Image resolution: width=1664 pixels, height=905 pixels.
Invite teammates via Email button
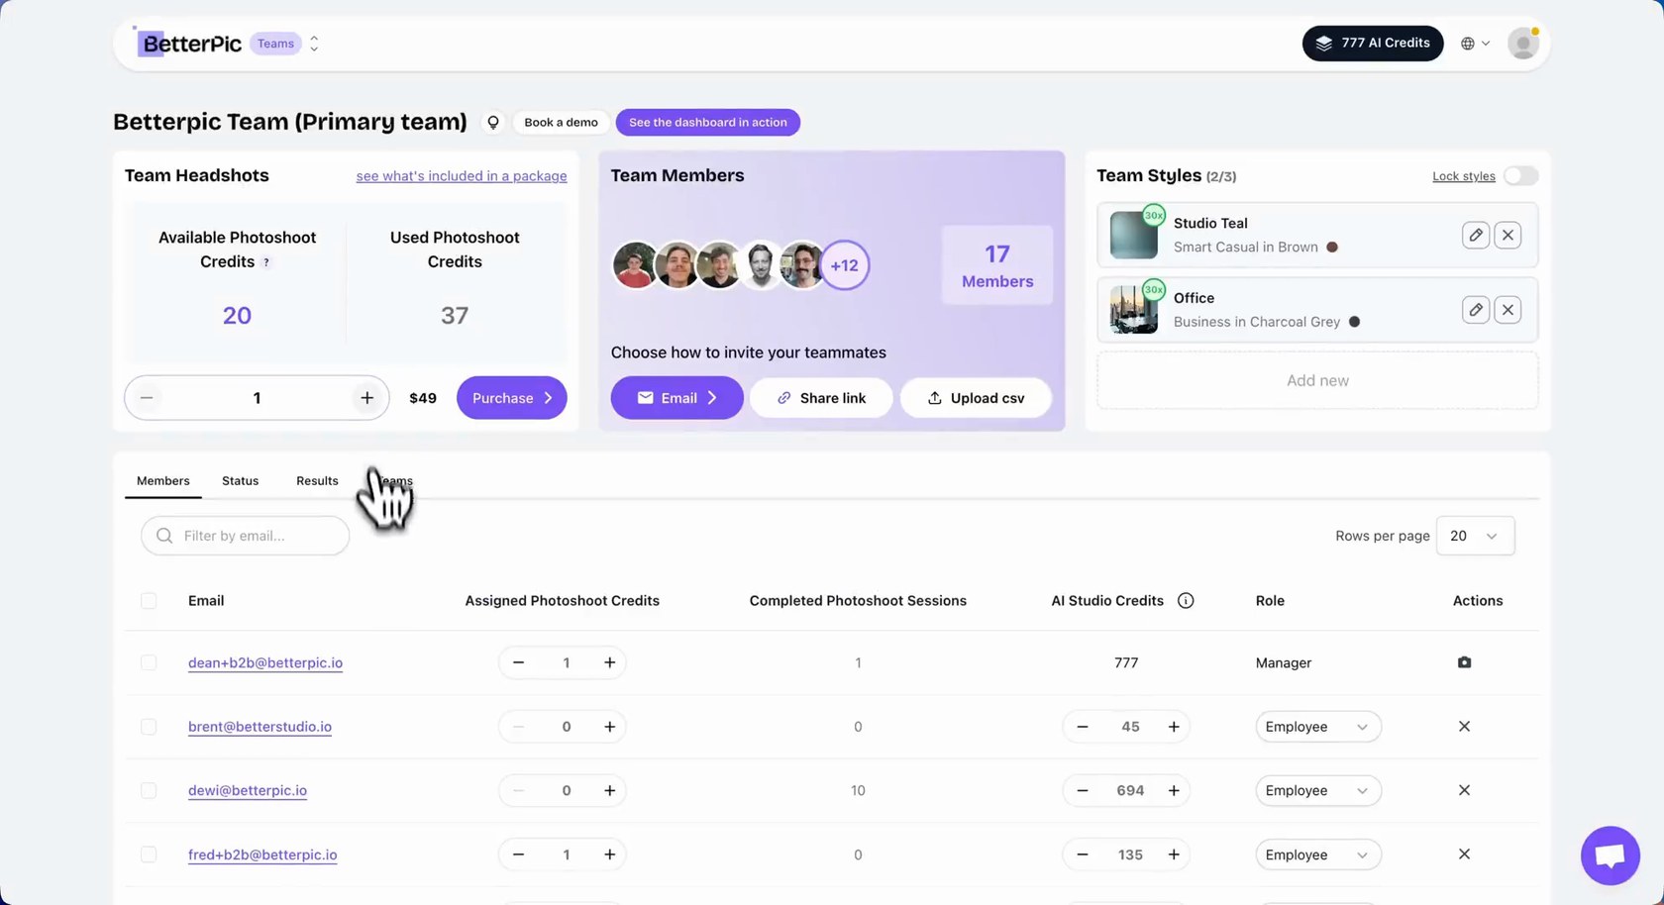click(676, 398)
